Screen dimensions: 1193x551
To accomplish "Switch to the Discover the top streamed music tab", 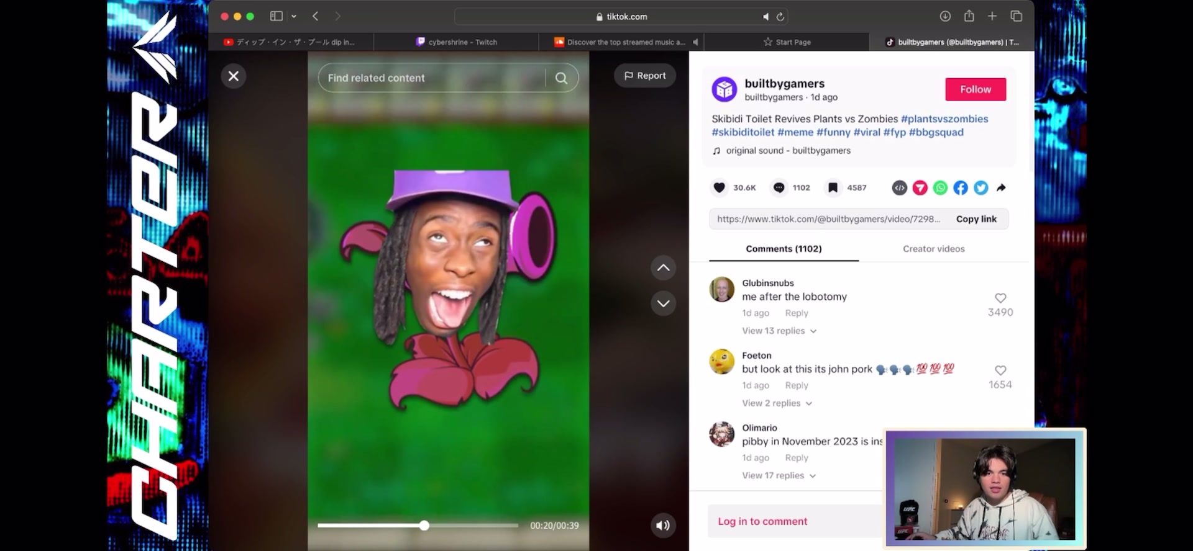I will coord(621,42).
